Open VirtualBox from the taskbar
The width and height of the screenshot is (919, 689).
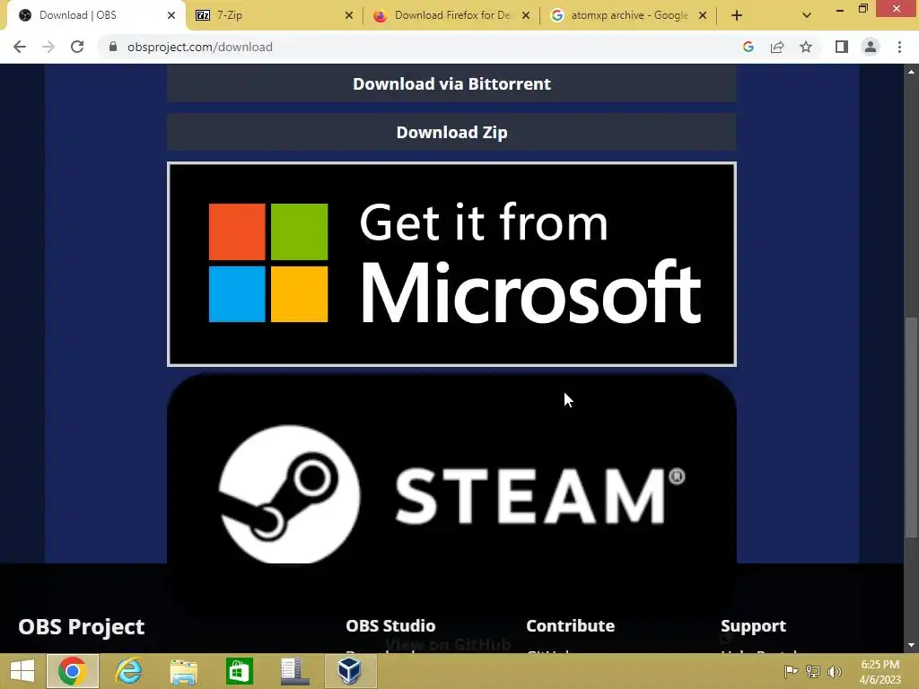click(350, 671)
